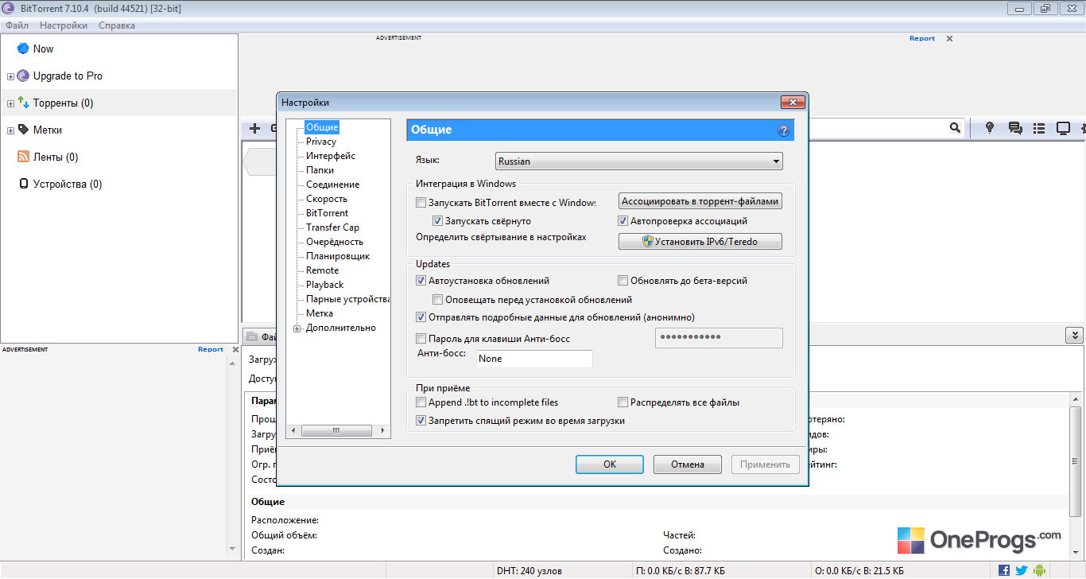Select Торренты (0) in sidebar
This screenshot has height=579, width=1086.
coord(63,103)
